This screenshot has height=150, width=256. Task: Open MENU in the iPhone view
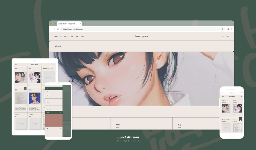223,96
